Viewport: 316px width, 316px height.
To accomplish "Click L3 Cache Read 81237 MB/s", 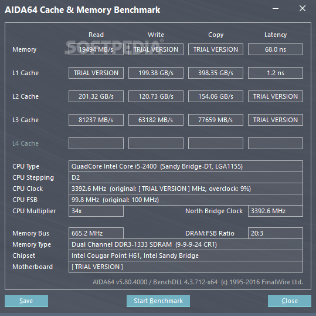I will pyautogui.click(x=96, y=120).
